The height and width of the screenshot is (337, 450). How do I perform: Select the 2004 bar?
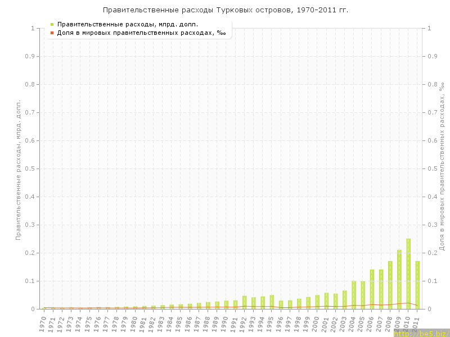pyautogui.click(x=354, y=295)
